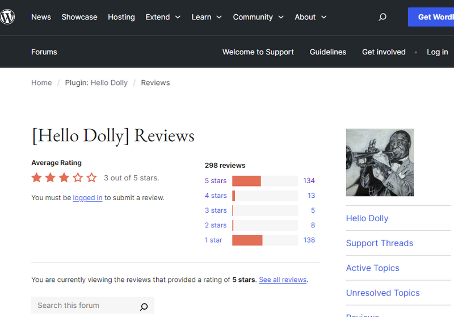The image size is (454, 317).
Task: Click the [Hello Dolly] Reviews heading
Action: point(113,136)
